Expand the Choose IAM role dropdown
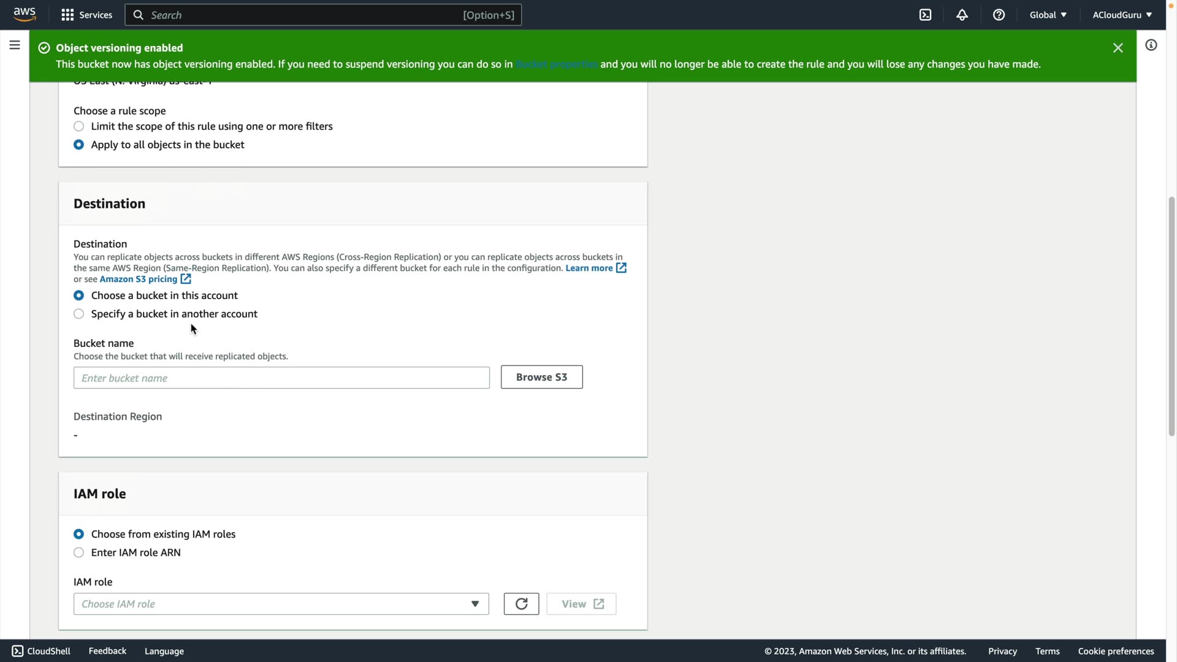The width and height of the screenshot is (1177, 662). pyautogui.click(x=281, y=604)
